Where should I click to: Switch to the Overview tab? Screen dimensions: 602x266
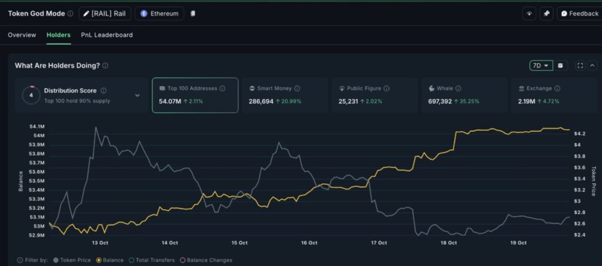[22, 35]
